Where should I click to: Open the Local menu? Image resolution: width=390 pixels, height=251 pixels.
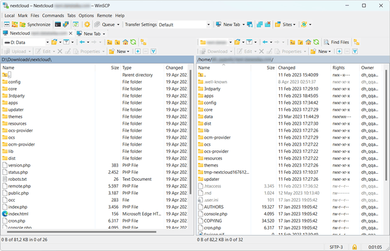10,15
